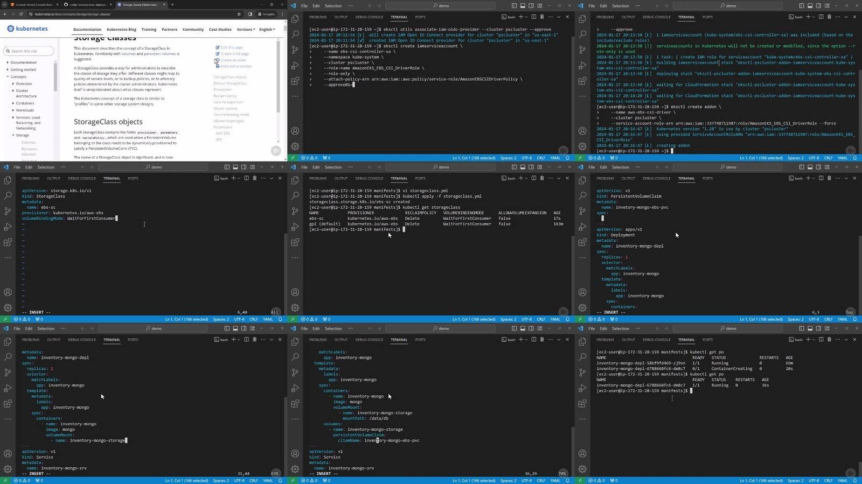Open Kubernetes Blog link in site navigation
The width and height of the screenshot is (862, 484).
[x=121, y=30]
